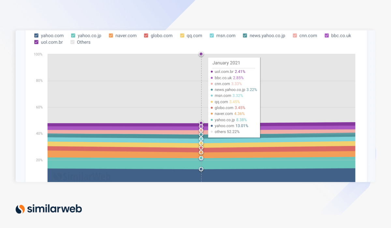Click qq.com 3.45% tooltip row
The width and height of the screenshot is (391, 228).
tap(225, 102)
